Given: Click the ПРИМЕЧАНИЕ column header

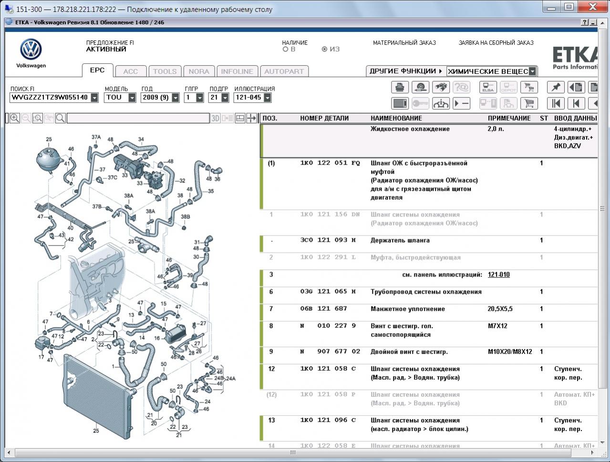Looking at the screenshot, I should click(509, 118).
